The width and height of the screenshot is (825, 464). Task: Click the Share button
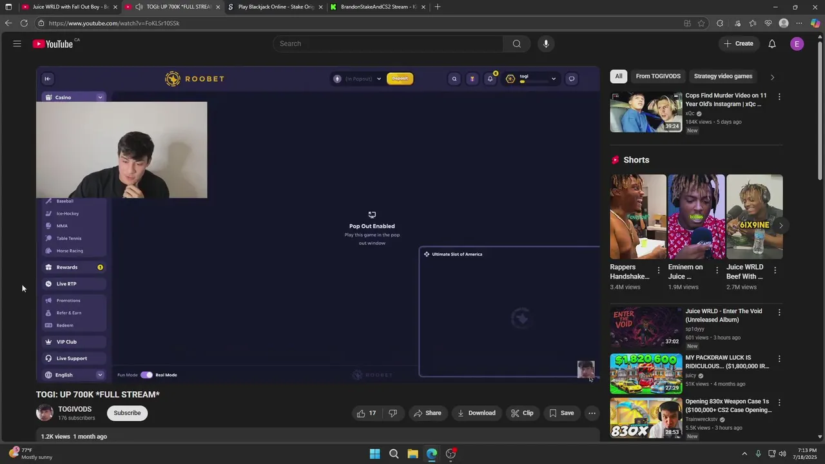427,413
